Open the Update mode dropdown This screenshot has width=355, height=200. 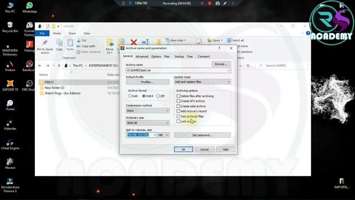(x=229, y=82)
